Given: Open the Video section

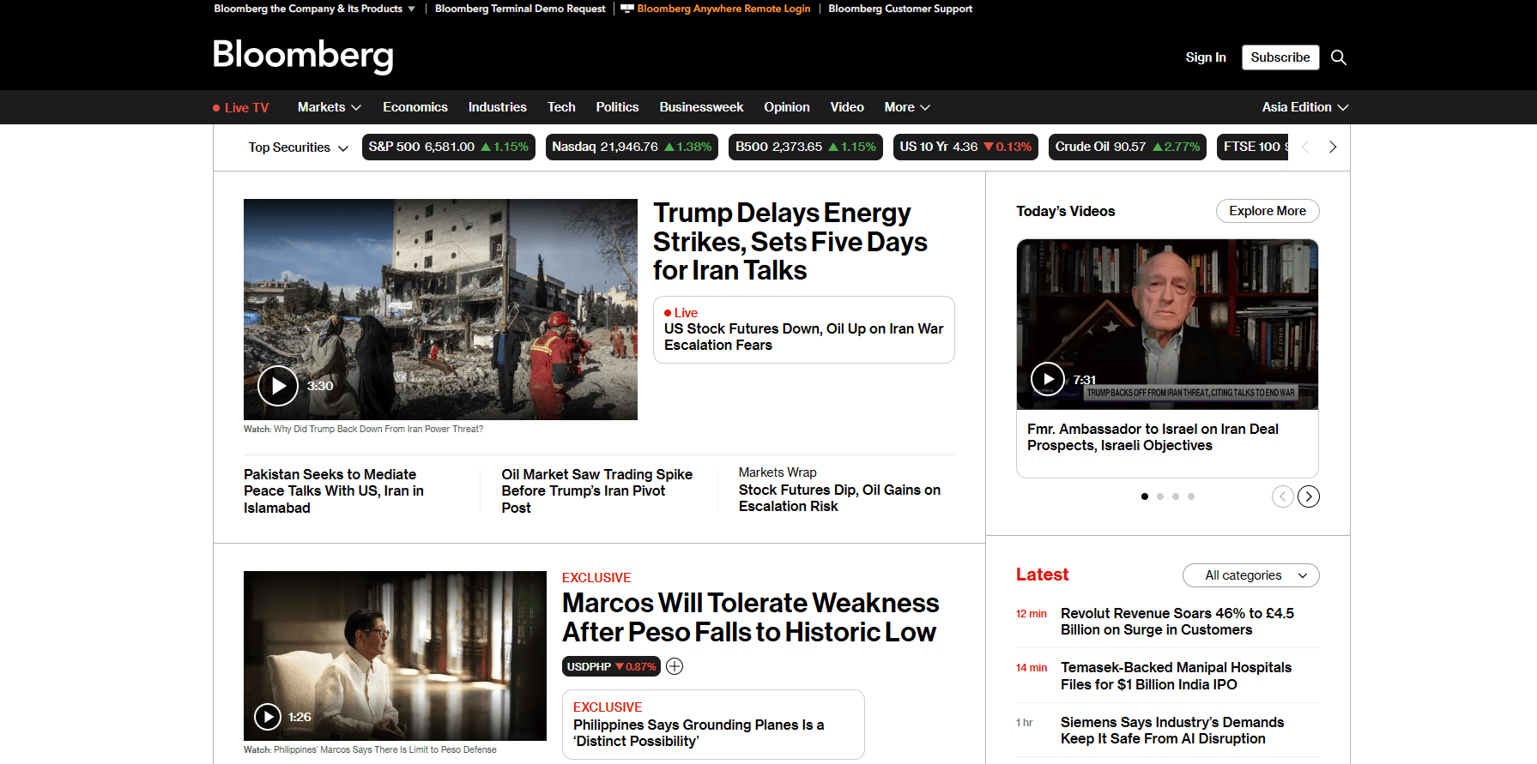Looking at the screenshot, I should (847, 107).
